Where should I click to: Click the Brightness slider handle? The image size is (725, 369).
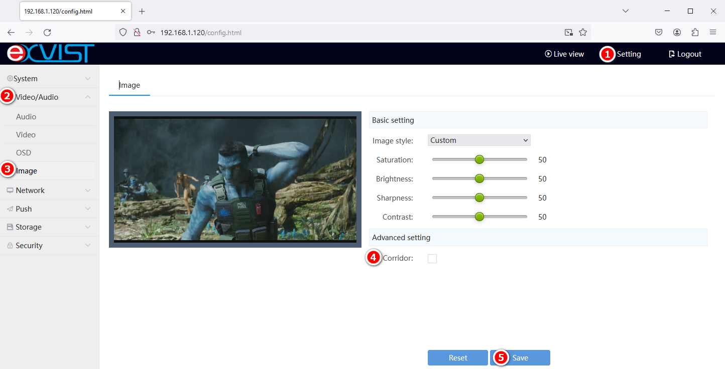pos(479,178)
